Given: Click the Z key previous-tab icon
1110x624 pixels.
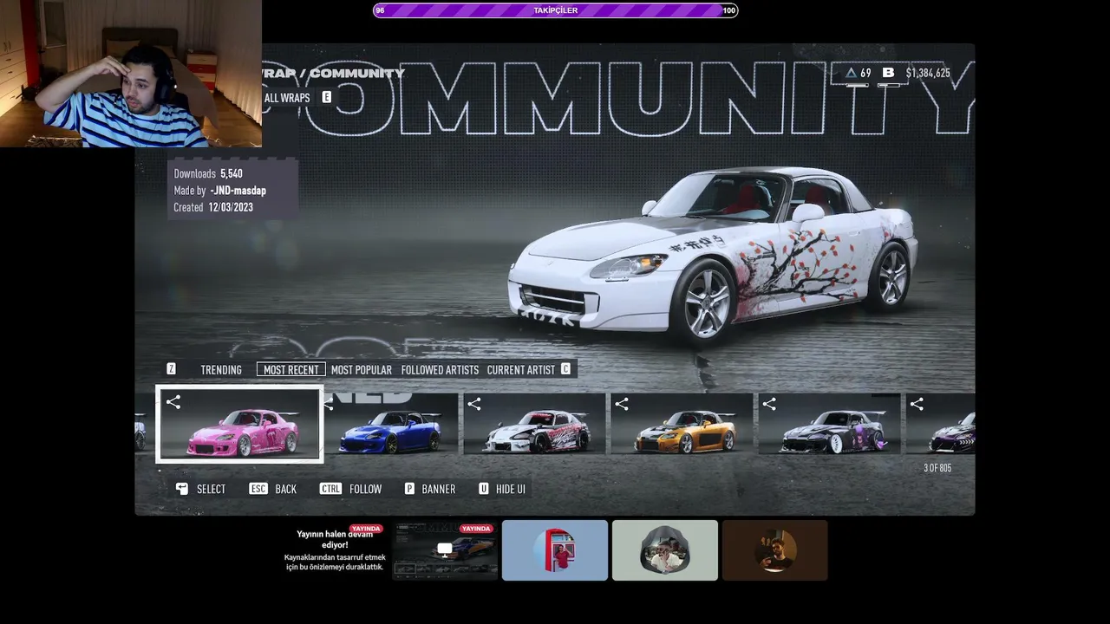Looking at the screenshot, I should pyautogui.click(x=171, y=369).
